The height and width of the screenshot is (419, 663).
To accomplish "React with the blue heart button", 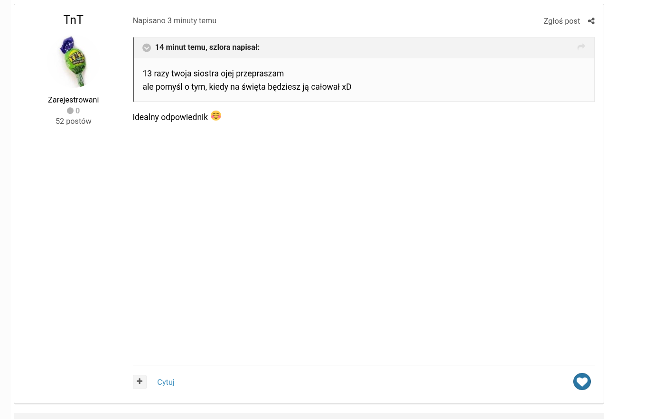I will [582, 382].
